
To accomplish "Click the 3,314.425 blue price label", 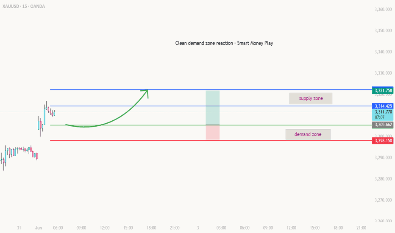I will pos(383,106).
